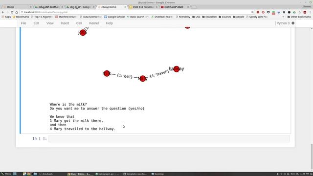
Task: Go to the browser home page
Action: coord(17,12)
